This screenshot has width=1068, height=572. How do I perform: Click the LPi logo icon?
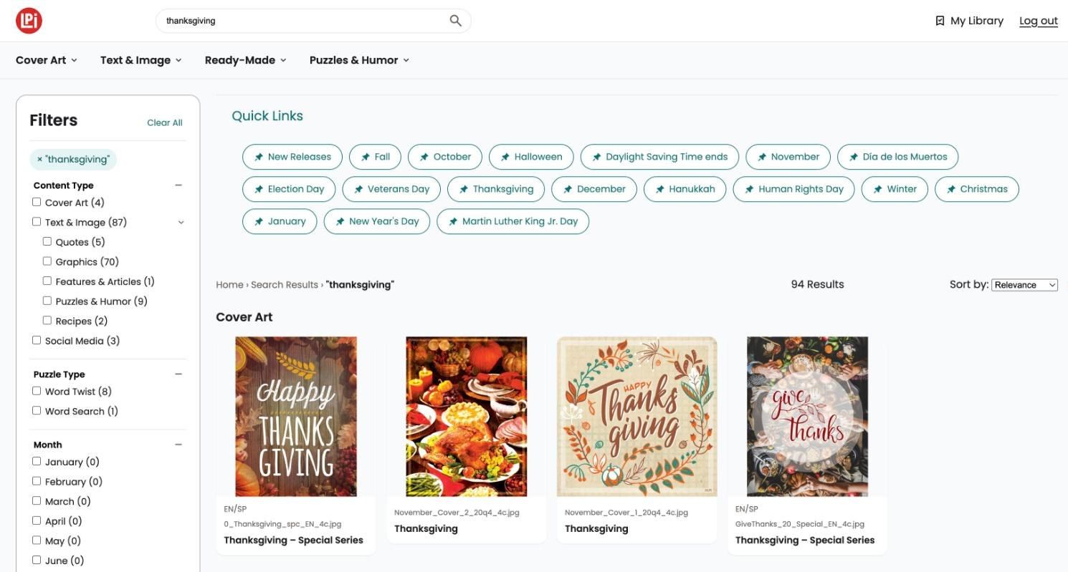tap(29, 21)
